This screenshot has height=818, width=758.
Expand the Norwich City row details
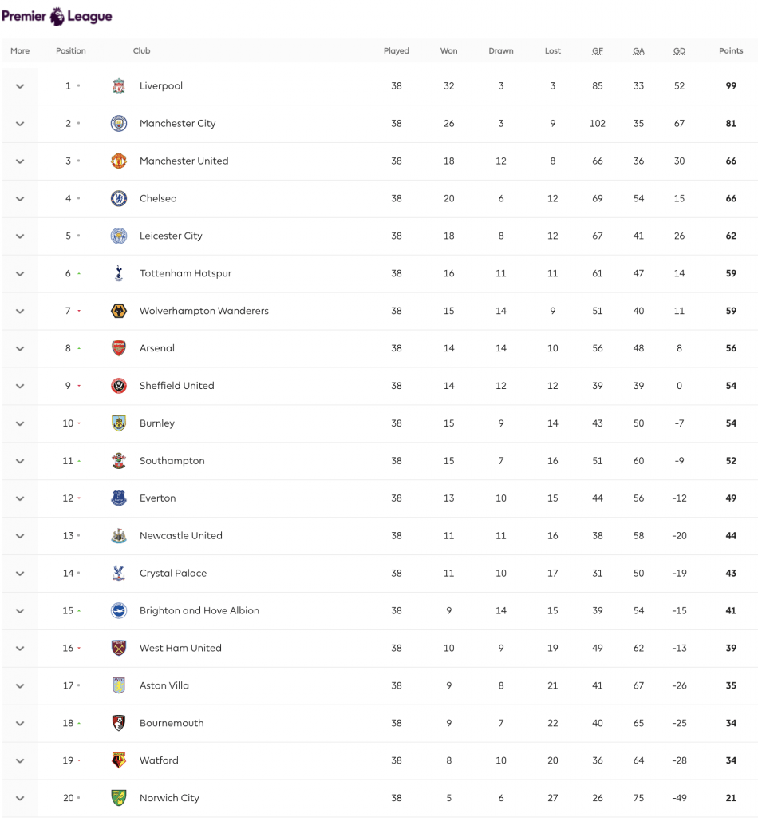click(20, 798)
